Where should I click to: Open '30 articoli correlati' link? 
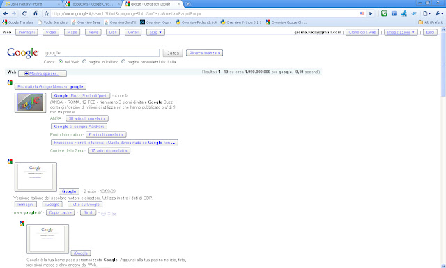(x=87, y=118)
